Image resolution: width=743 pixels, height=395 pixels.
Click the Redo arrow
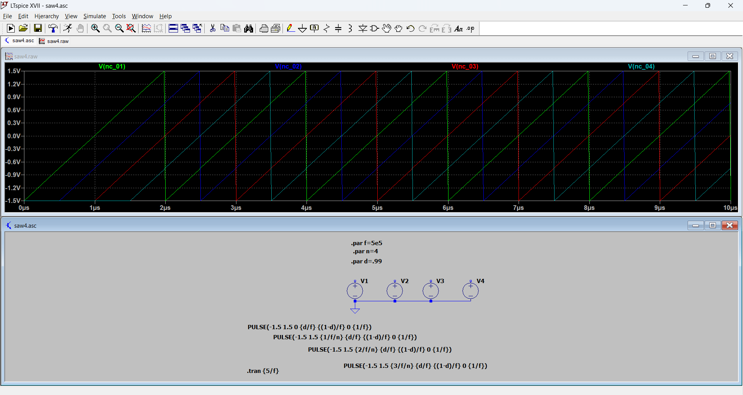423,28
